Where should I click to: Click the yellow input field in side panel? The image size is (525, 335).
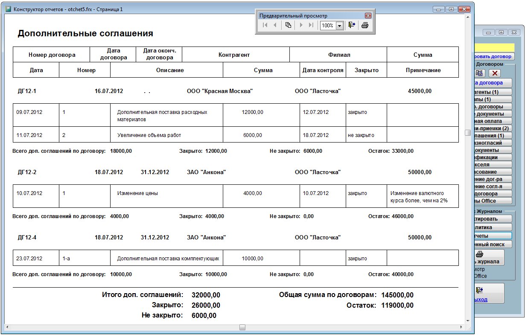tap(494, 47)
